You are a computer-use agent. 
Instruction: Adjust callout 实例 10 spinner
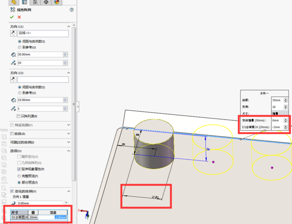point(286,107)
